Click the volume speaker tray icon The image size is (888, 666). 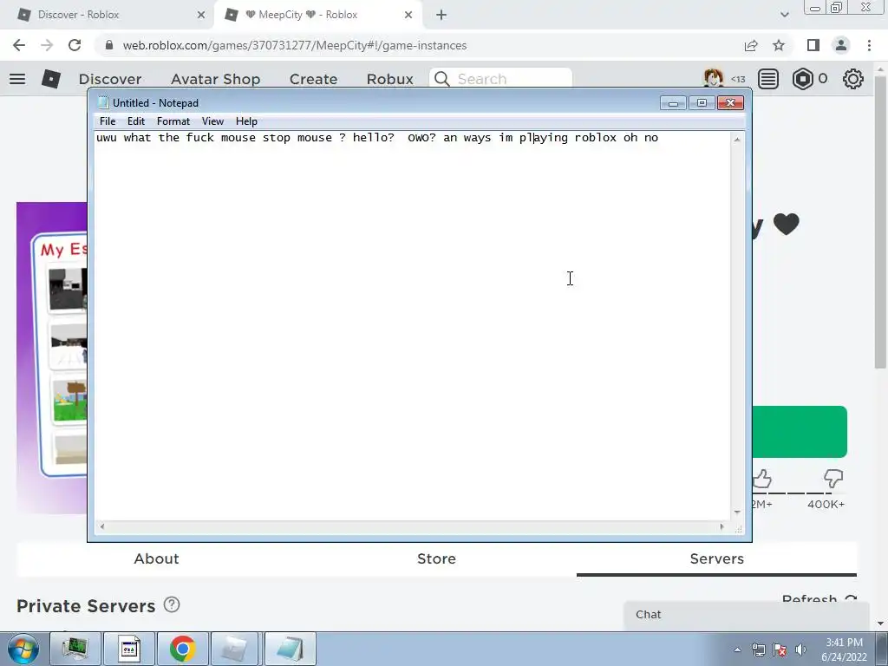pyautogui.click(x=800, y=650)
